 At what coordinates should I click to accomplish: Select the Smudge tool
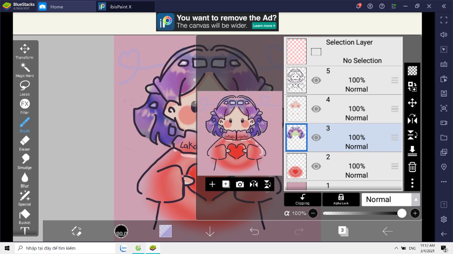click(x=25, y=162)
